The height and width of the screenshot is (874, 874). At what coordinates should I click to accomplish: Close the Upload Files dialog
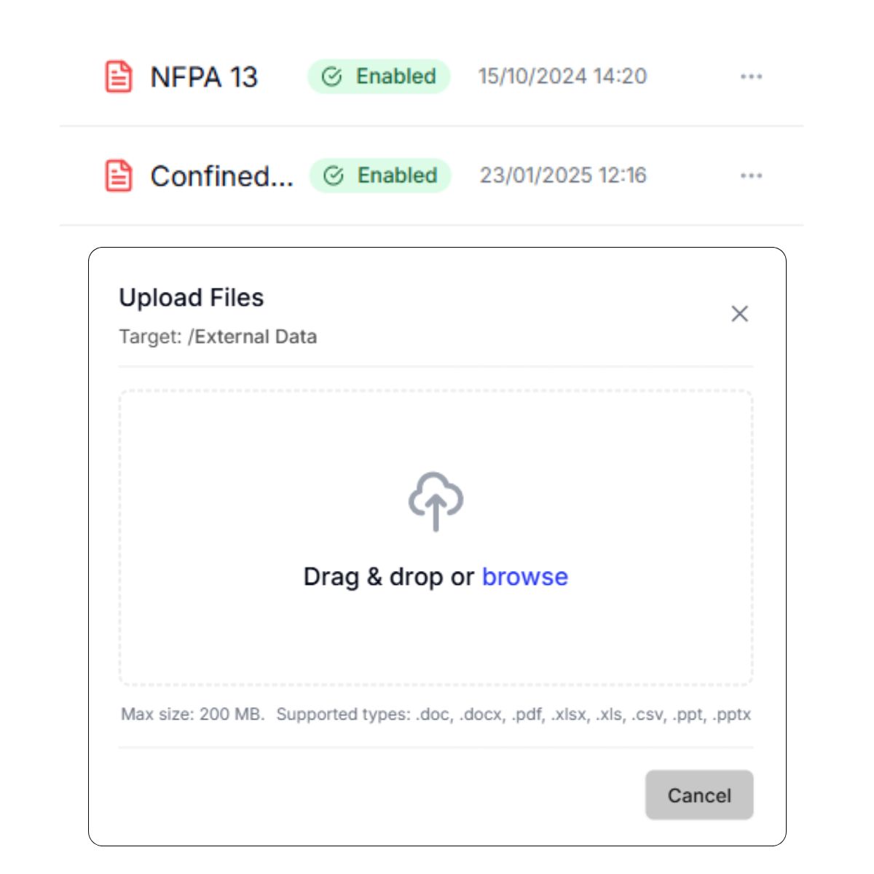(739, 314)
